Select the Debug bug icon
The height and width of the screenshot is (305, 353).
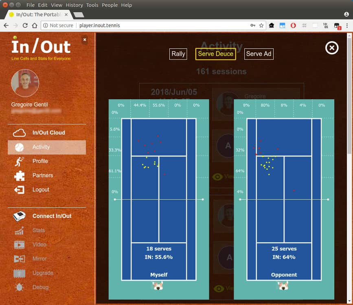19,288
